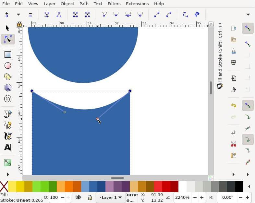Toggle the guides lock at ruler corner
The width and height of the screenshot is (255, 203).
(19, 24)
